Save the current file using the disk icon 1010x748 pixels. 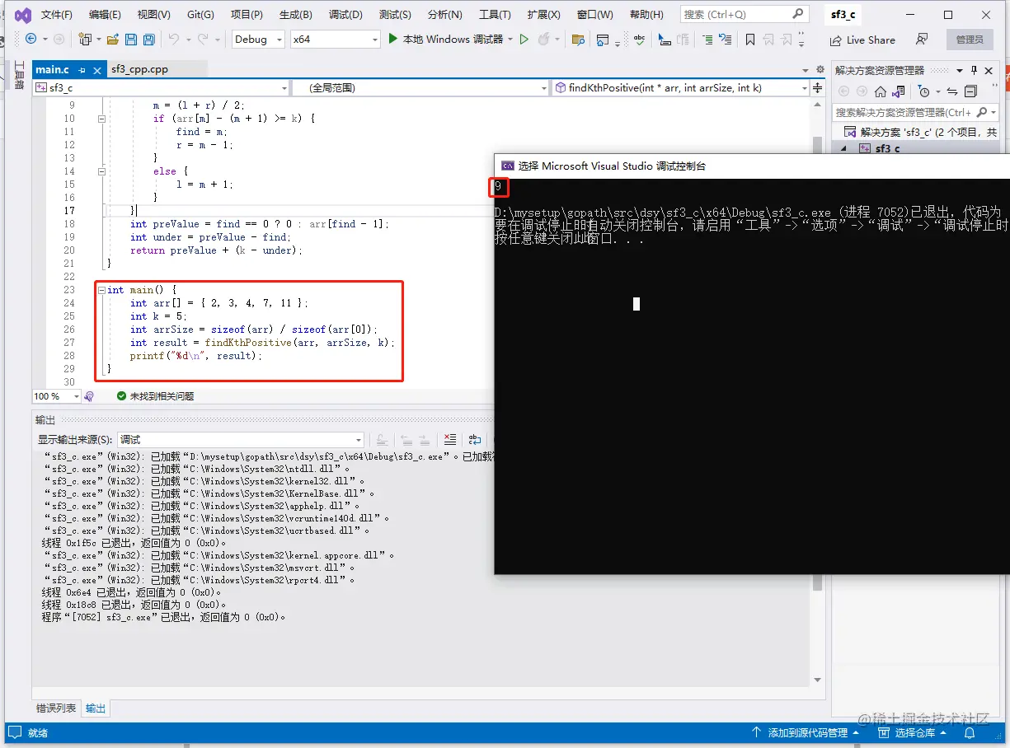click(132, 39)
